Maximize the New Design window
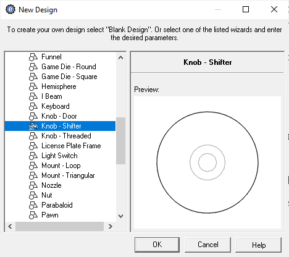Screen dimensions: 289x257 pyautogui.click(x=246, y=9)
